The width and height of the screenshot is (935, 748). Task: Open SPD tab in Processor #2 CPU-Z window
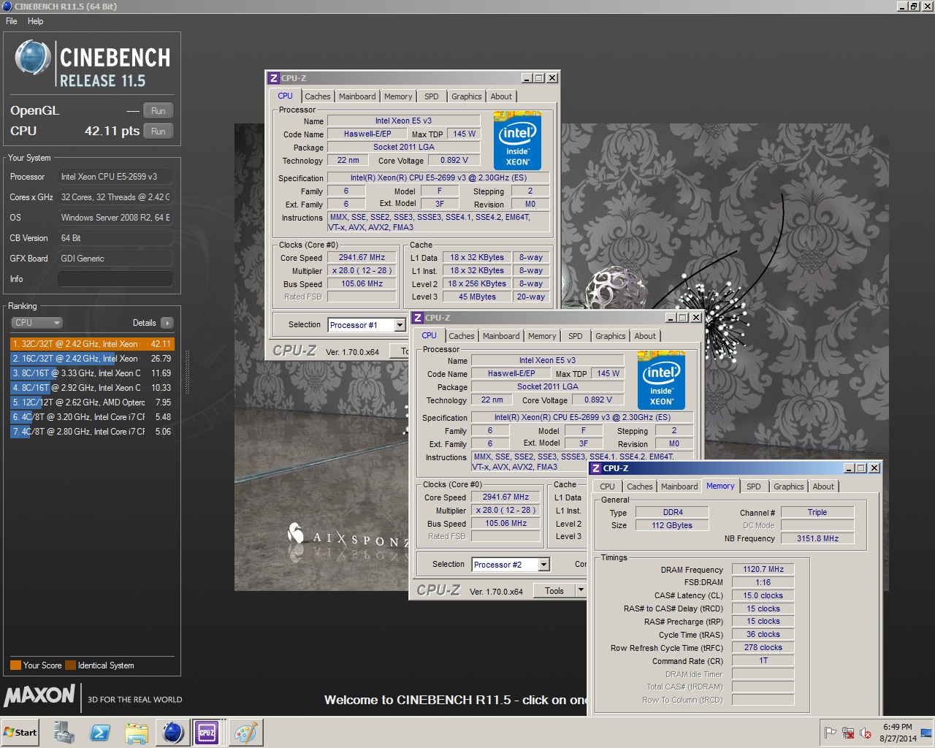tap(576, 336)
